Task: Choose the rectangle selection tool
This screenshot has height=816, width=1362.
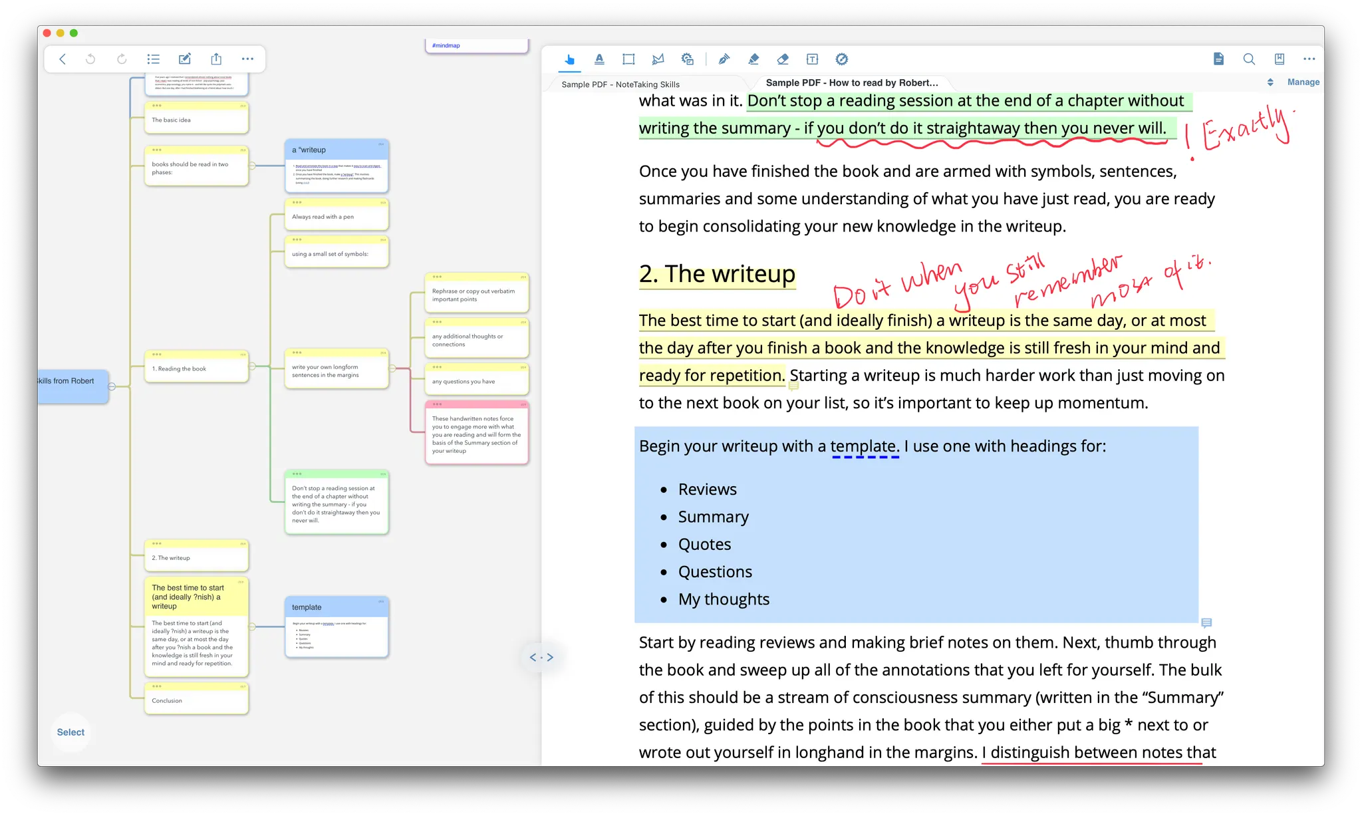Action: (628, 59)
